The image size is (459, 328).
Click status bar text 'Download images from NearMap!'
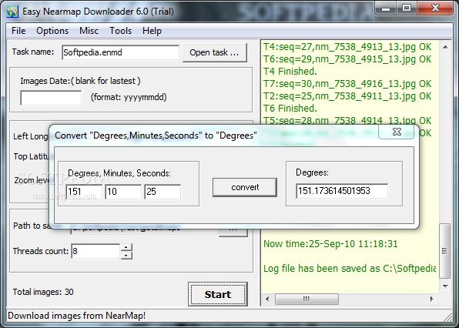(77, 316)
